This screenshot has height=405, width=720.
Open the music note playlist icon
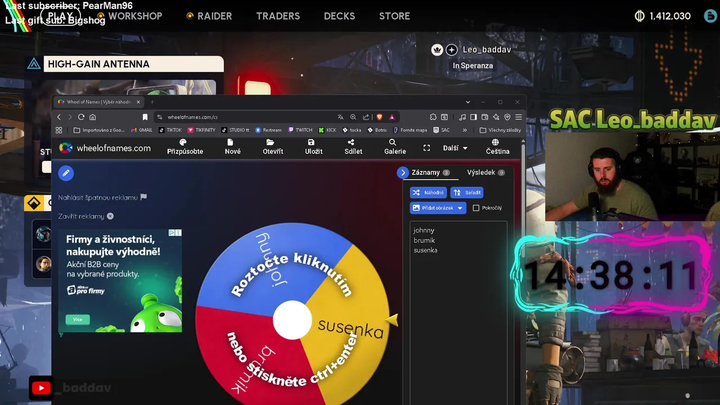462,117
